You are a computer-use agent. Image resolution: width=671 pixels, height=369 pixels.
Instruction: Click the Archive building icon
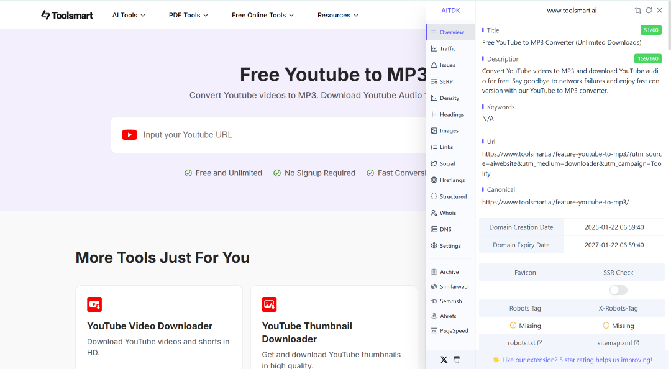click(434, 272)
